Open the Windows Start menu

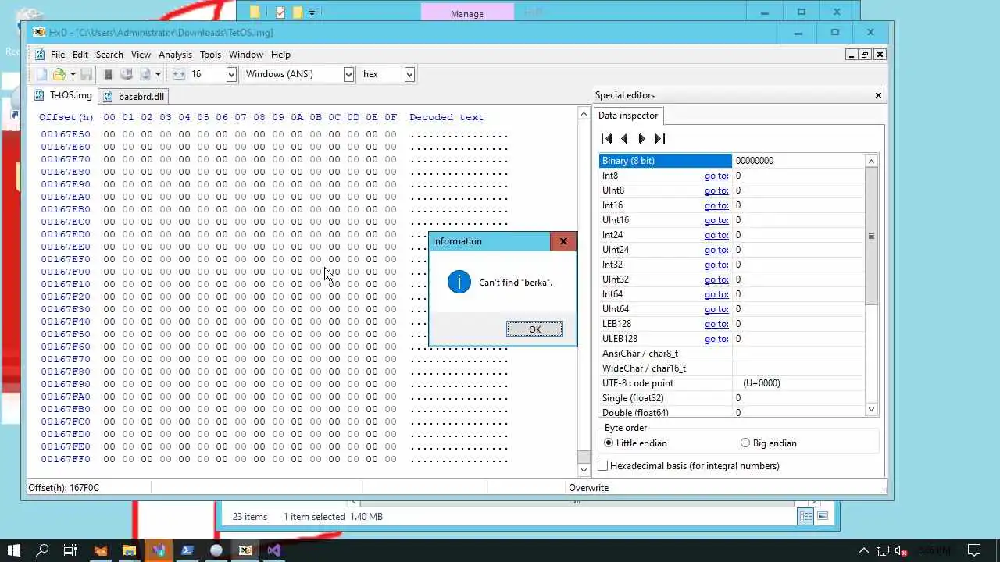pyautogui.click(x=14, y=550)
